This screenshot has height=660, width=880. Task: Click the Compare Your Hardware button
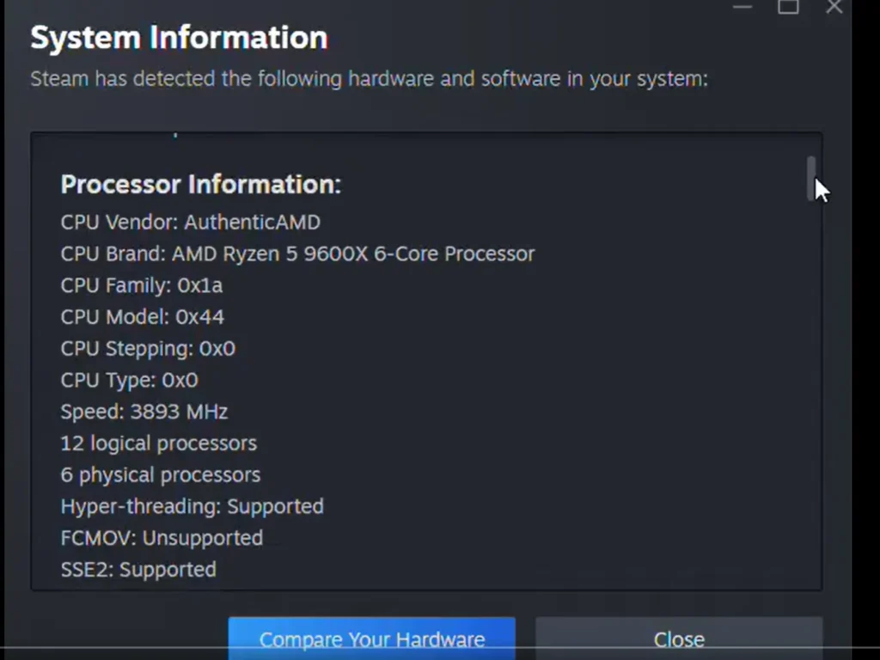371,639
